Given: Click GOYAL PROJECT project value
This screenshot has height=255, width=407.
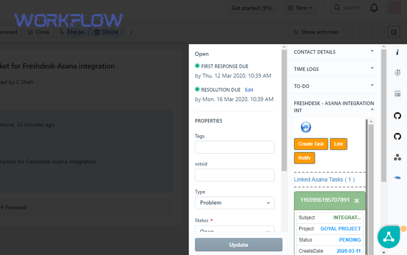Looking at the screenshot, I should coord(341,229).
